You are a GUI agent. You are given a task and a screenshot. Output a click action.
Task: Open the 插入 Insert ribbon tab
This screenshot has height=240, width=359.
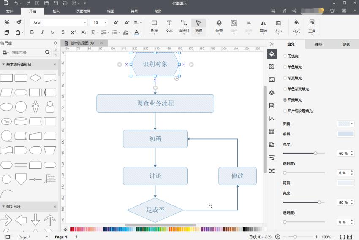(x=56, y=11)
